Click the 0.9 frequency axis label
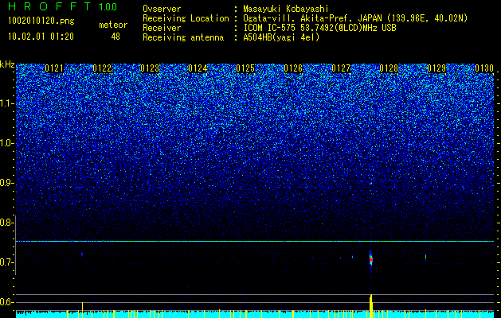501x318 pixels. pos(6,183)
